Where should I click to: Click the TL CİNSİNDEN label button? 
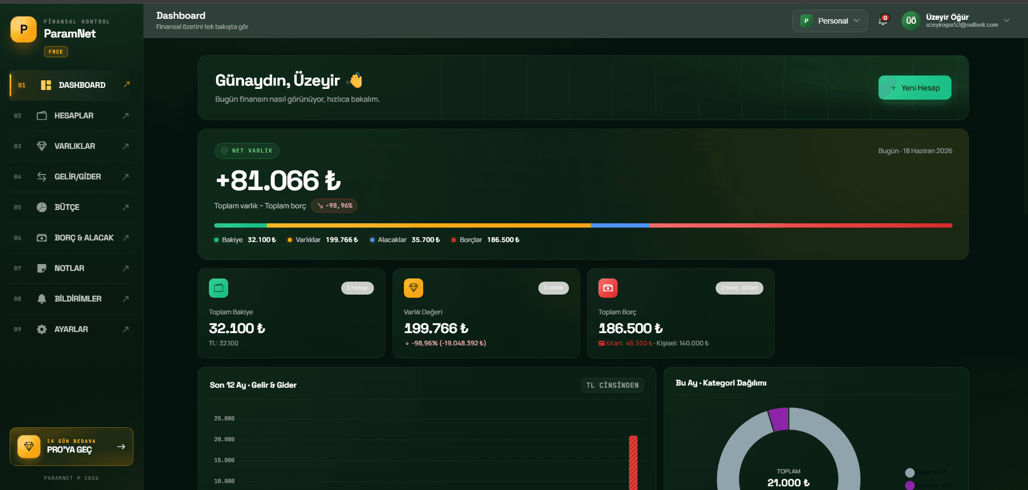[612, 385]
